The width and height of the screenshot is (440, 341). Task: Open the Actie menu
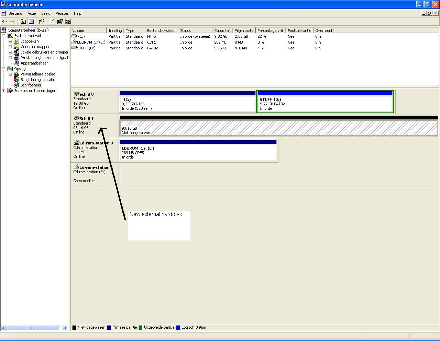pyautogui.click(x=32, y=13)
